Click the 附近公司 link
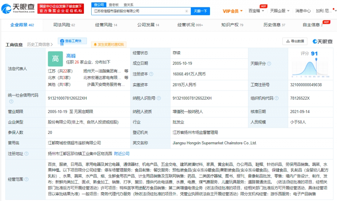The height and width of the screenshot is (201, 337). coord(122,154)
